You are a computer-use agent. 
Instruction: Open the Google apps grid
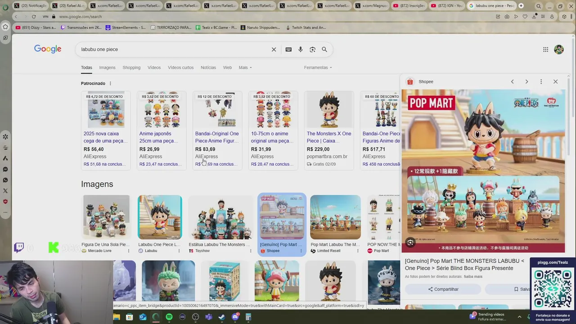click(x=545, y=49)
